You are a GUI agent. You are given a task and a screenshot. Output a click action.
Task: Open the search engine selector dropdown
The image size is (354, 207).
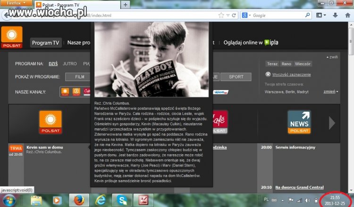[246, 16]
